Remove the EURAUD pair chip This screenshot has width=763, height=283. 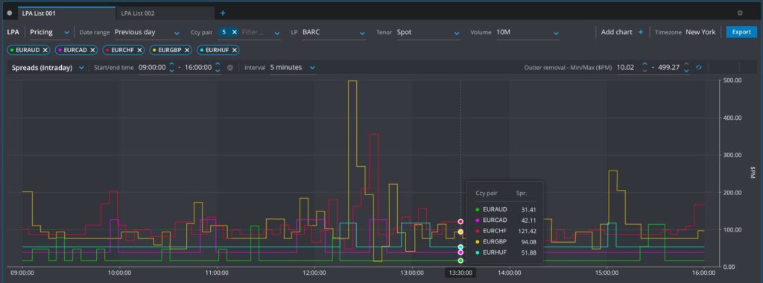pyautogui.click(x=45, y=50)
